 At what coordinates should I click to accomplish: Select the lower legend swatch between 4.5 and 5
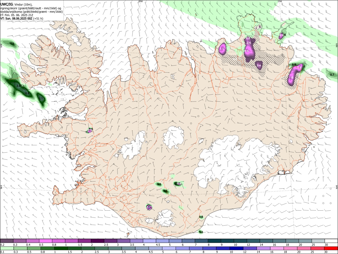click(x=155, y=248)
